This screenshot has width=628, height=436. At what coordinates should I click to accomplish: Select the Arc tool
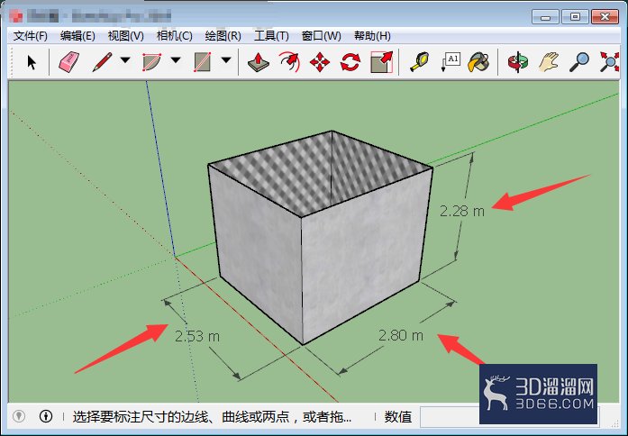(151, 62)
